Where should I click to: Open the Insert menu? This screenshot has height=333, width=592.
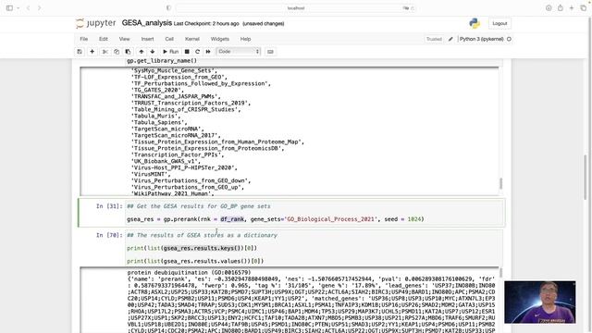click(x=147, y=39)
